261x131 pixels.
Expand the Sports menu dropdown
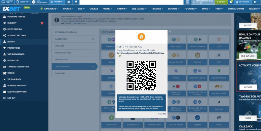[x=68, y=9]
